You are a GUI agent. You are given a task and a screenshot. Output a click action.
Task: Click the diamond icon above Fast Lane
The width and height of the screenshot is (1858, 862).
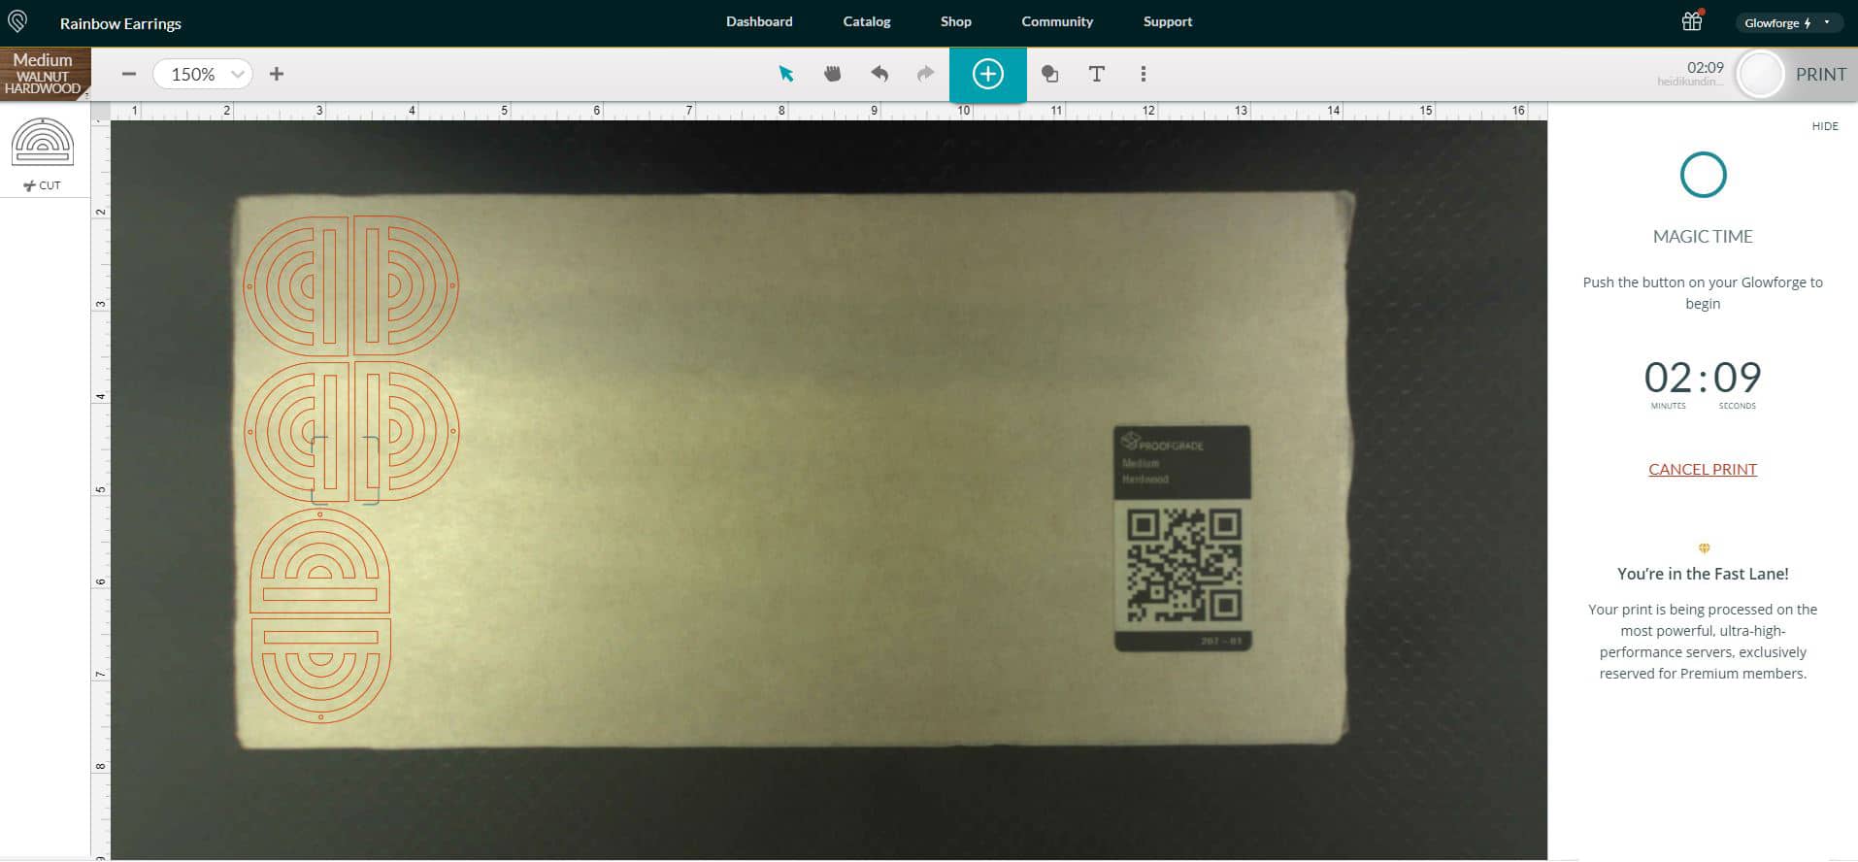pyautogui.click(x=1704, y=548)
